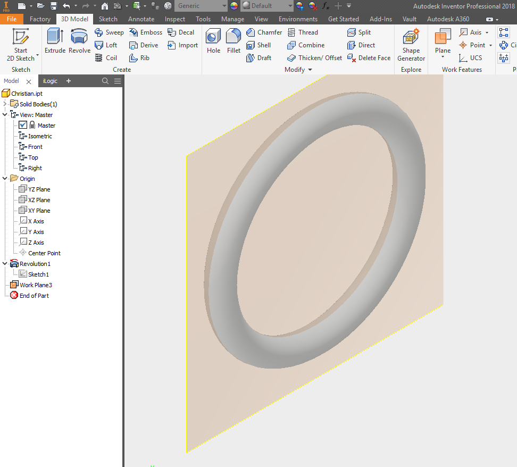Screen dimensions: 517x467
Task: Open the Generic material dropdown
Action: pos(223,6)
